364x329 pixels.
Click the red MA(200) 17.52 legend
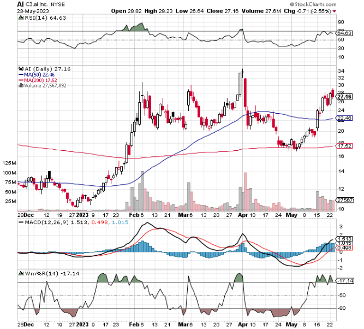click(x=38, y=80)
